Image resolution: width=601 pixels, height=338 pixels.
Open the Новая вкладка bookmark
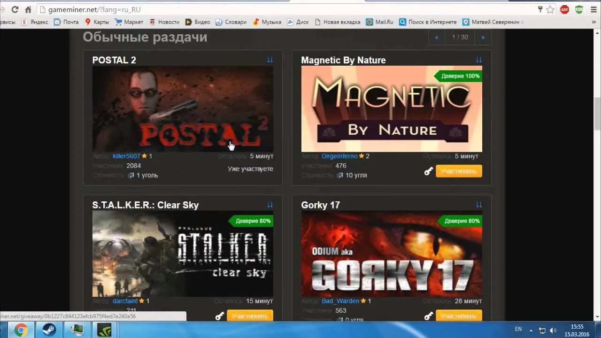click(338, 22)
